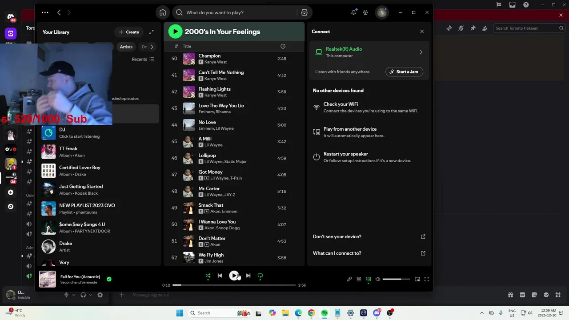Go back with Spotify back arrow
Image resolution: width=569 pixels, height=320 pixels.
pos(59,12)
